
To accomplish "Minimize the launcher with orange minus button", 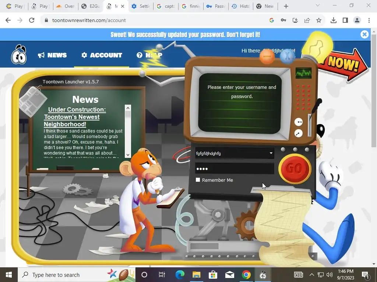I will coord(267,56).
